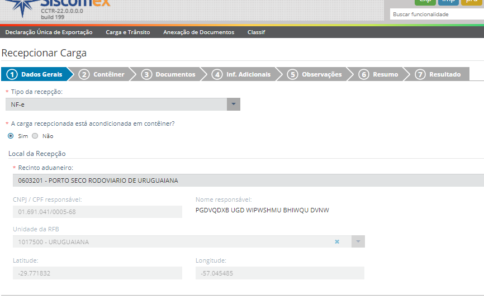Click the Tipo da recepção label

coord(37,92)
